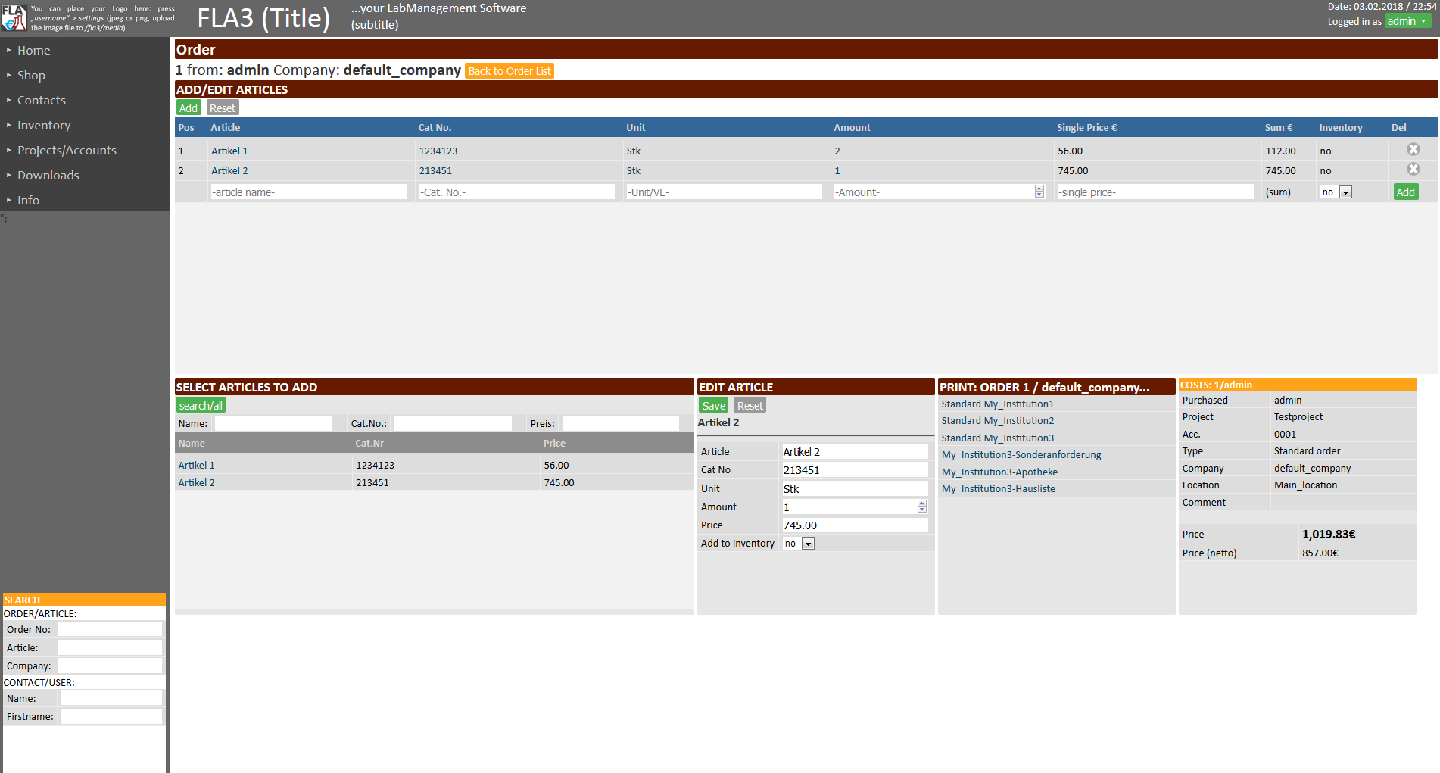Run search/all in Select Articles panel

click(200, 405)
